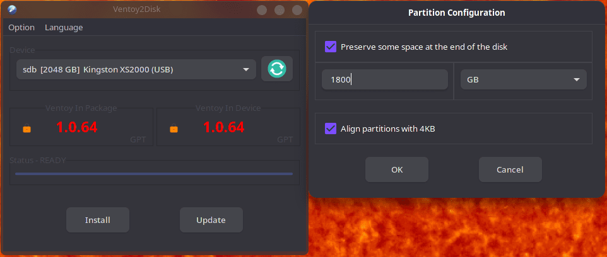The image size is (607, 257).
Task: Cancel the Partition Configuration dialog
Action: [510, 169]
